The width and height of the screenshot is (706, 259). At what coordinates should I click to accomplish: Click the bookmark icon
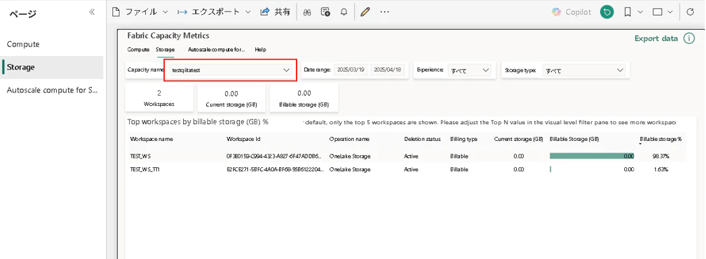point(627,12)
